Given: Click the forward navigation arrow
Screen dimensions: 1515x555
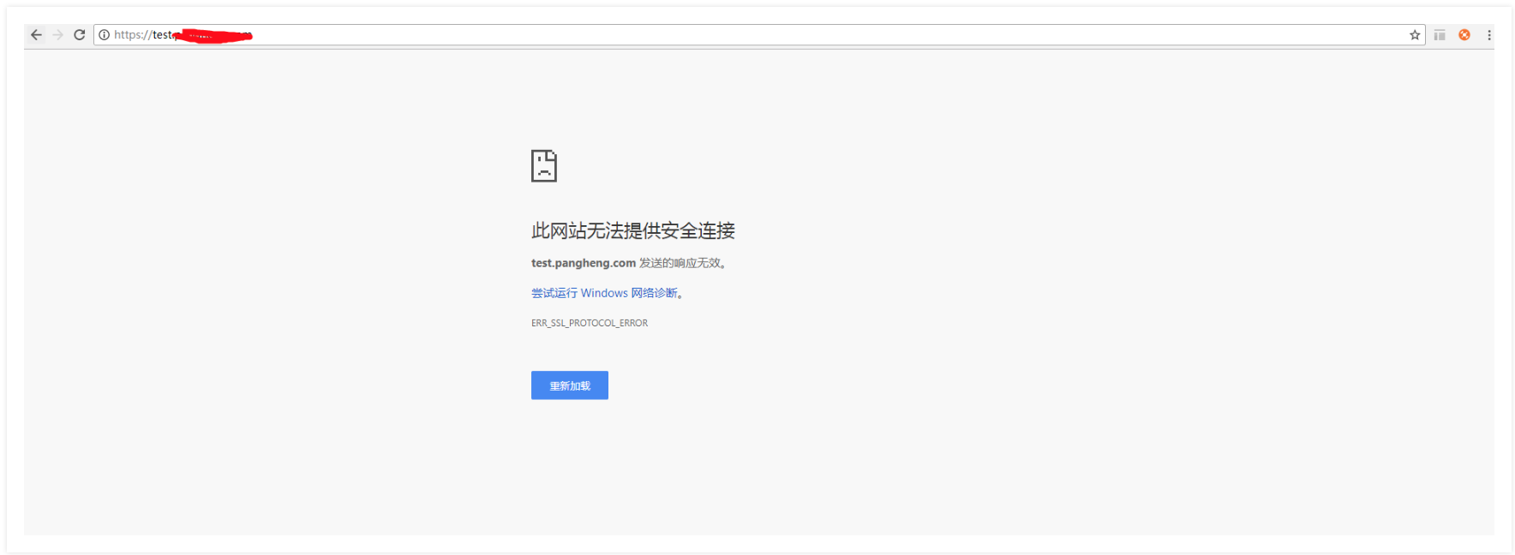Looking at the screenshot, I should click(x=58, y=35).
